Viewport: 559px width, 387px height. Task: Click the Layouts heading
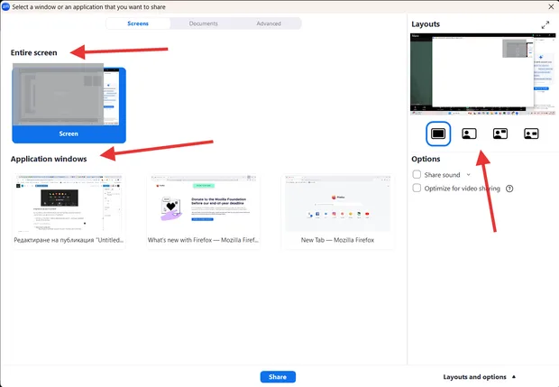(426, 24)
